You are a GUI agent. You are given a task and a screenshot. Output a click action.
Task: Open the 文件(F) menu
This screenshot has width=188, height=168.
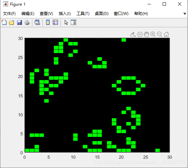9,14
